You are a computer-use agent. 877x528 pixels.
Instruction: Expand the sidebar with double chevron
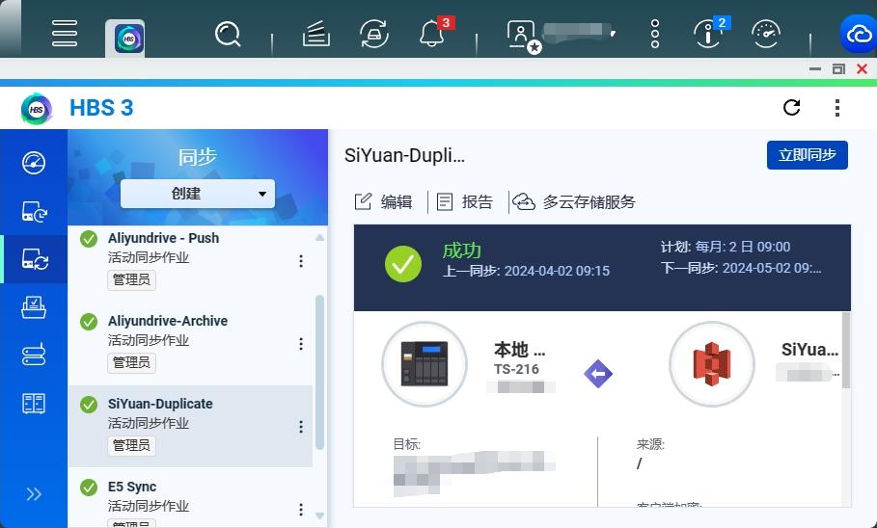tap(34, 494)
